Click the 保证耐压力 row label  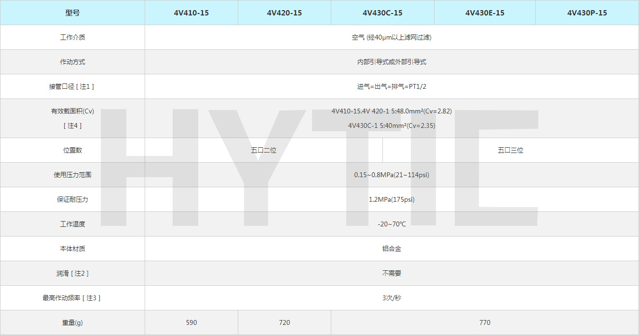point(72,199)
